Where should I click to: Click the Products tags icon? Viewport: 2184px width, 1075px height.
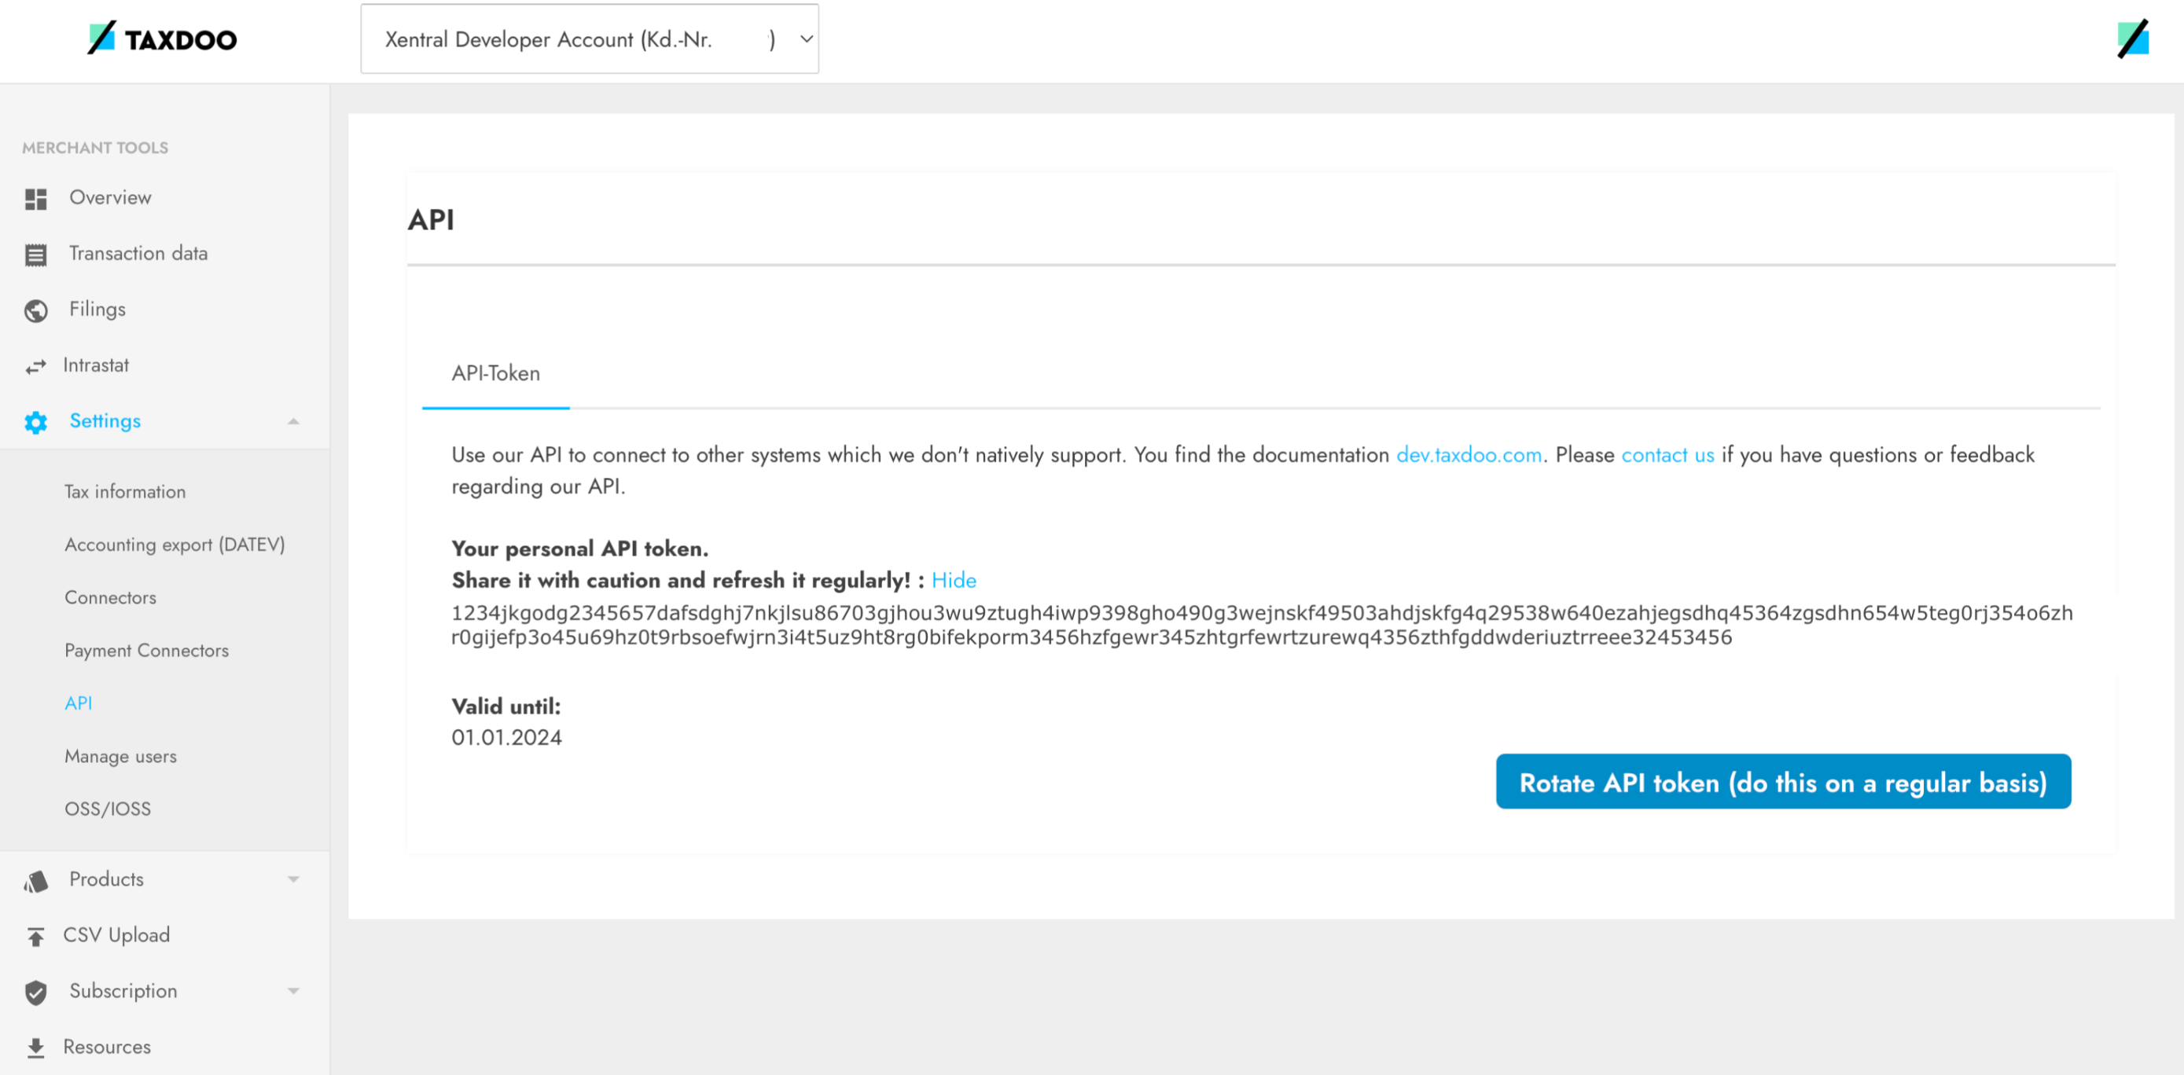(35, 881)
